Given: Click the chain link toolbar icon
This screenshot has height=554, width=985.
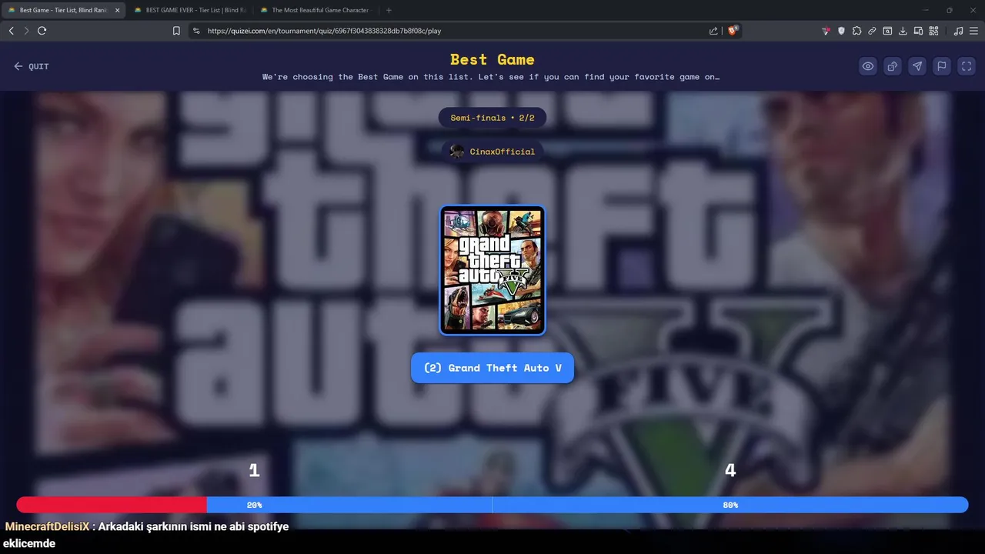Looking at the screenshot, I should pos(872,31).
